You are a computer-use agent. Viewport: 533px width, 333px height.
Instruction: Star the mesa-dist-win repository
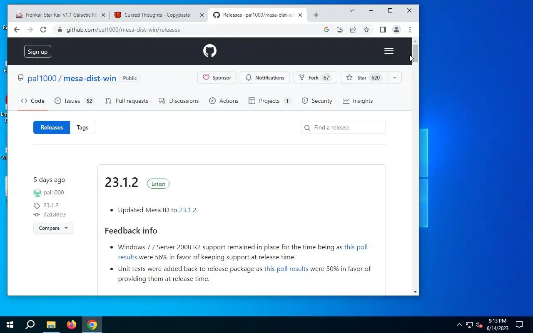coord(364,78)
